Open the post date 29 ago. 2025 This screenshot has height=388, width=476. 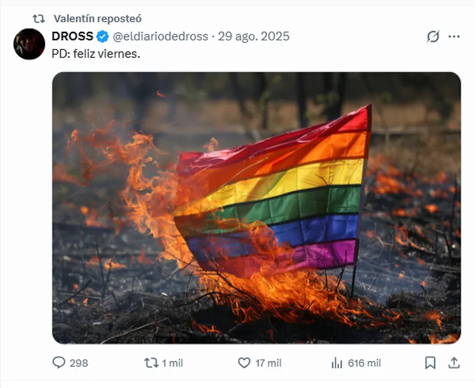pyautogui.click(x=254, y=36)
